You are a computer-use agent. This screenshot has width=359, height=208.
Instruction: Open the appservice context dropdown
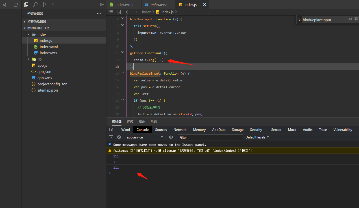click(x=145, y=137)
